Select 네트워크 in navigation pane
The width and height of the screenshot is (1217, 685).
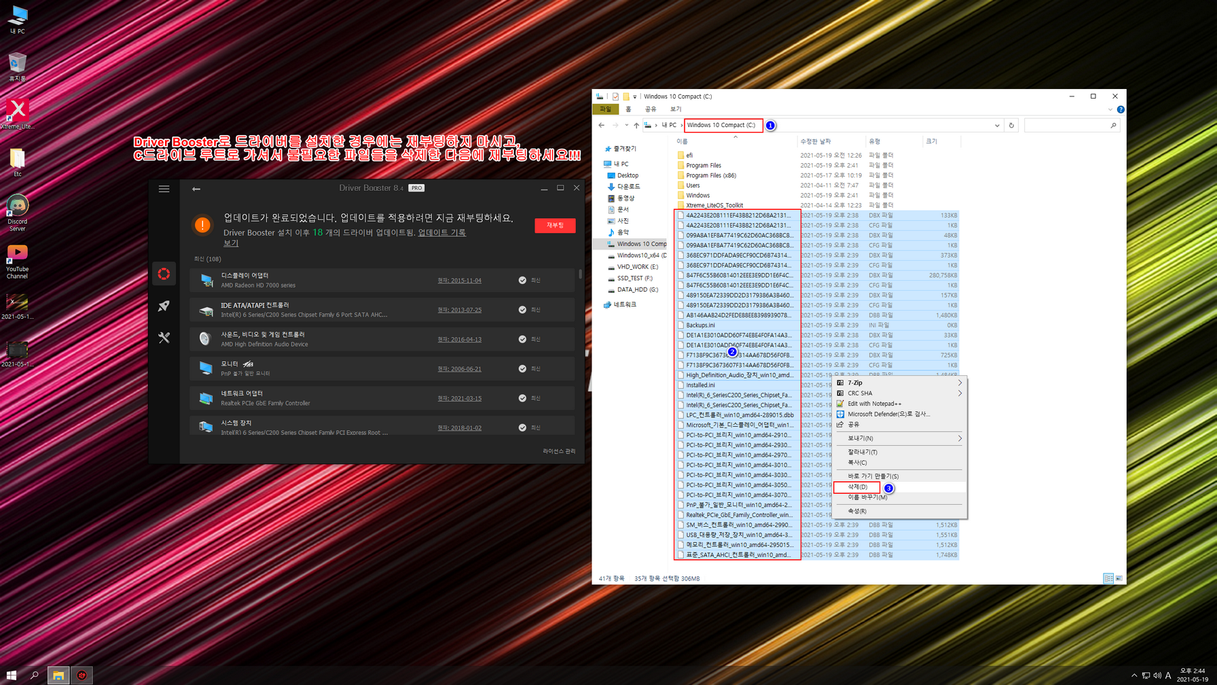(x=625, y=304)
